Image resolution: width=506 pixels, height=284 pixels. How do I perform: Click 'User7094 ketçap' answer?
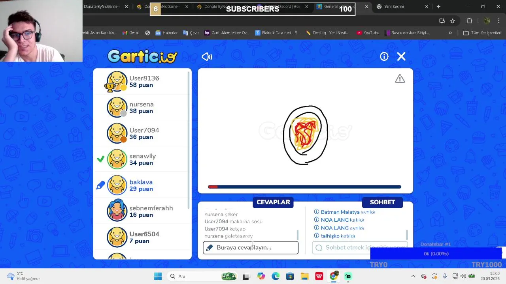click(225, 229)
